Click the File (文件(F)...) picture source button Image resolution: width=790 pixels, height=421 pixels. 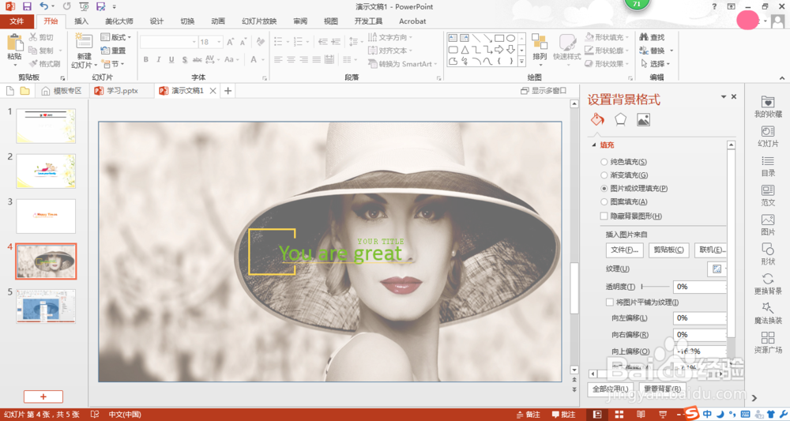624,250
